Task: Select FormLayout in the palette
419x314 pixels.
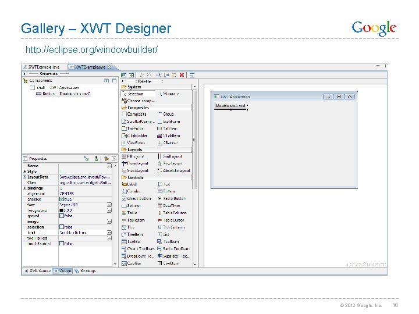Action: coord(135,163)
